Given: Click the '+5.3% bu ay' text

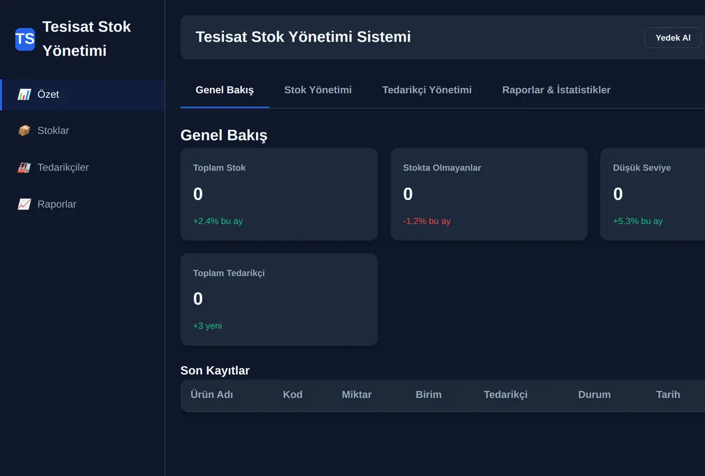Looking at the screenshot, I should (x=637, y=221).
